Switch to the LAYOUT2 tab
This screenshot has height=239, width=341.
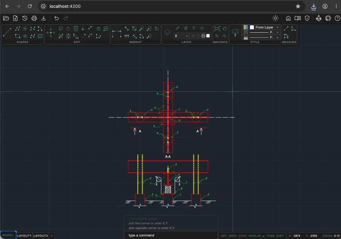click(41, 236)
